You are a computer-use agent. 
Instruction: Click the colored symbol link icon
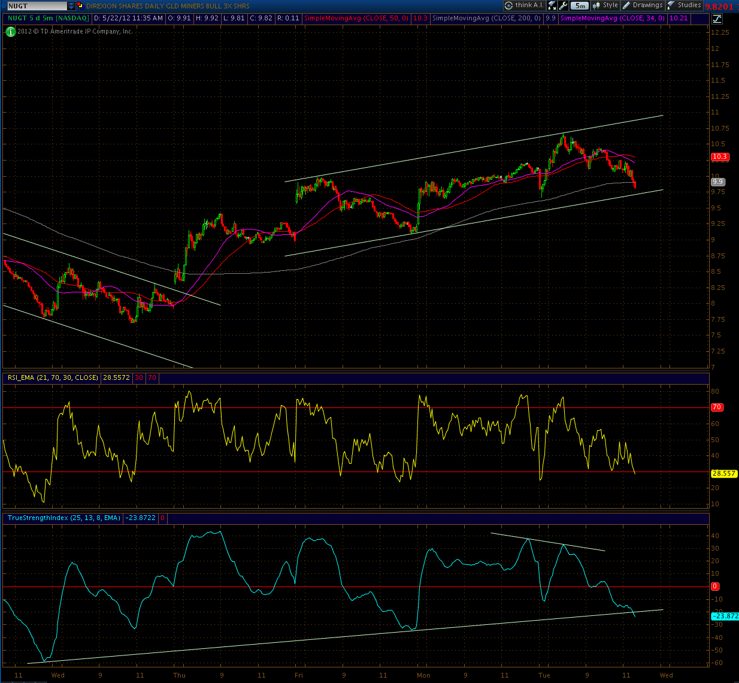point(80,6)
